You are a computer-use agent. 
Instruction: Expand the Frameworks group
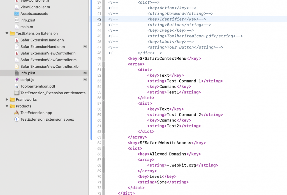pyautogui.click(x=7, y=99)
